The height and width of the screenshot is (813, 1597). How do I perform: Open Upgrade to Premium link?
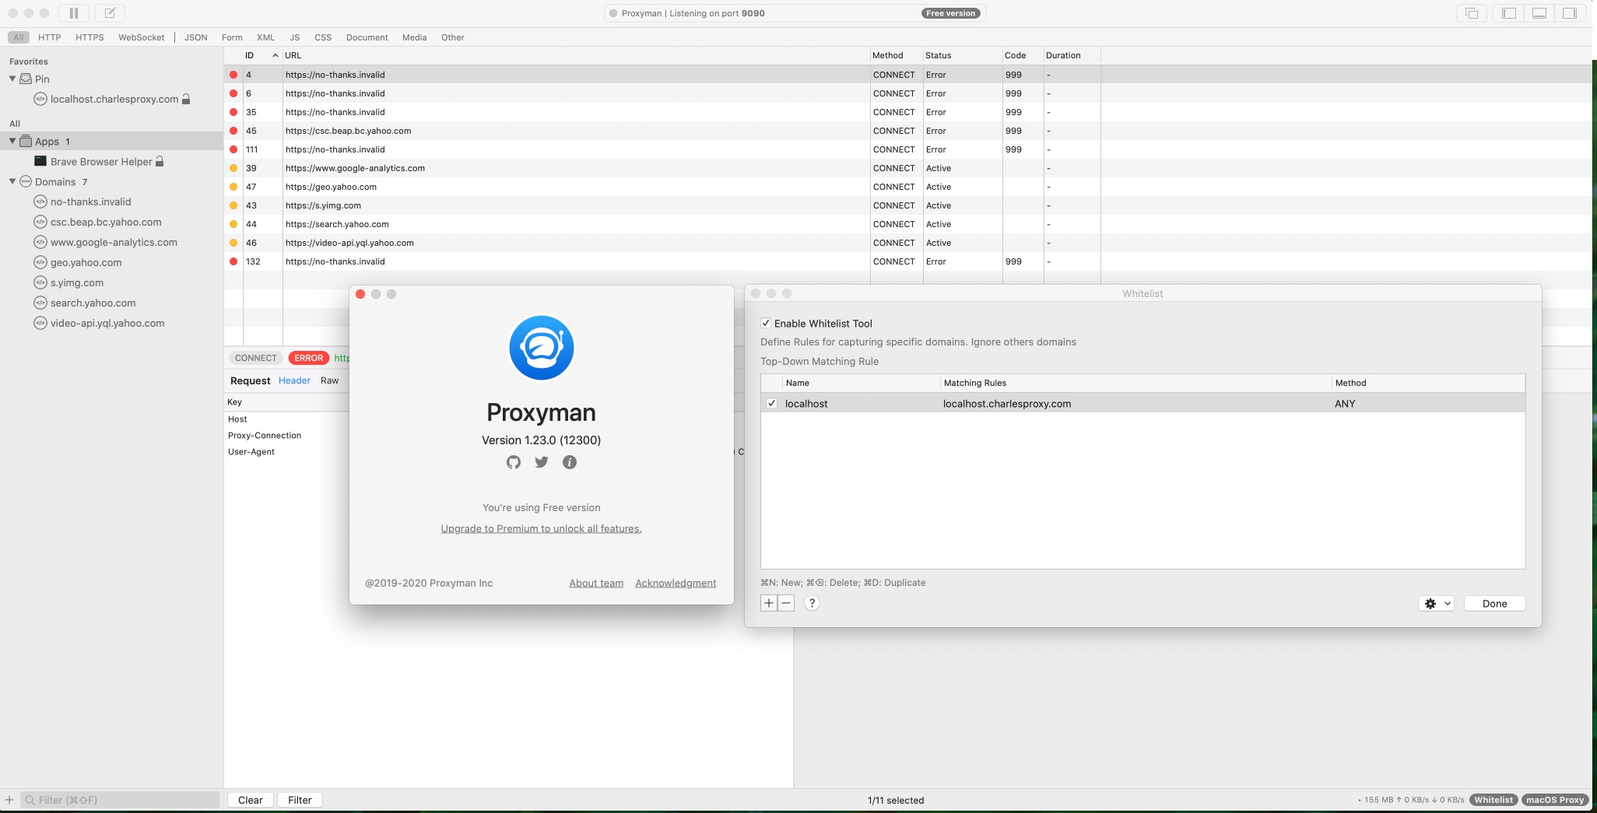(x=541, y=528)
